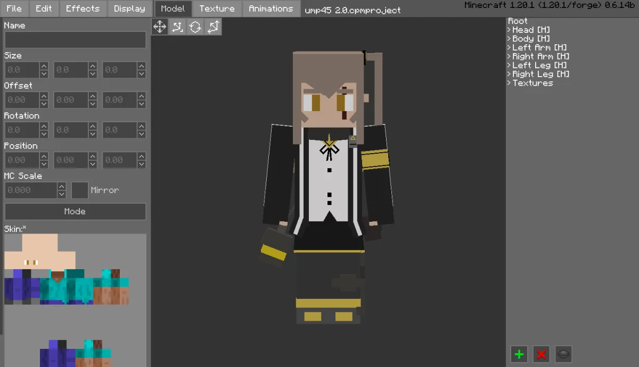Select the move/position gizmo tool
639x367 pixels.
click(x=160, y=27)
